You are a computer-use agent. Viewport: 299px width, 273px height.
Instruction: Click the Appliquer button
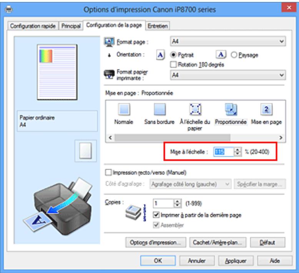pyautogui.click(x=236, y=261)
